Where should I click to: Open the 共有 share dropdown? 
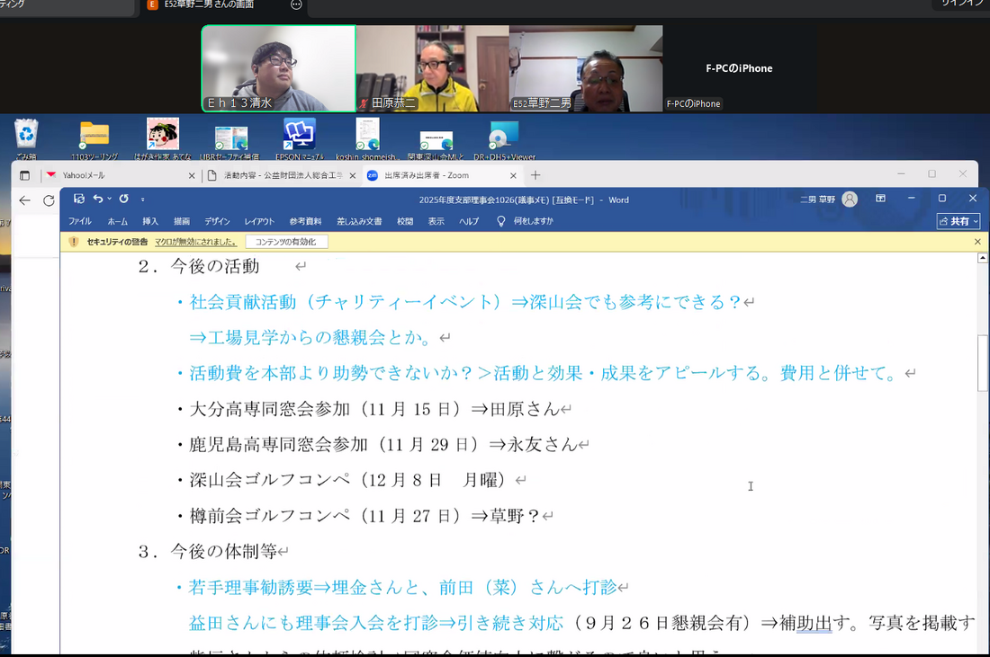pos(958,221)
